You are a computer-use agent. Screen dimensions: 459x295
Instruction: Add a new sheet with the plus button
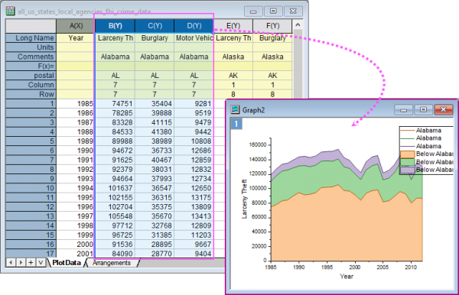[x=31, y=262]
